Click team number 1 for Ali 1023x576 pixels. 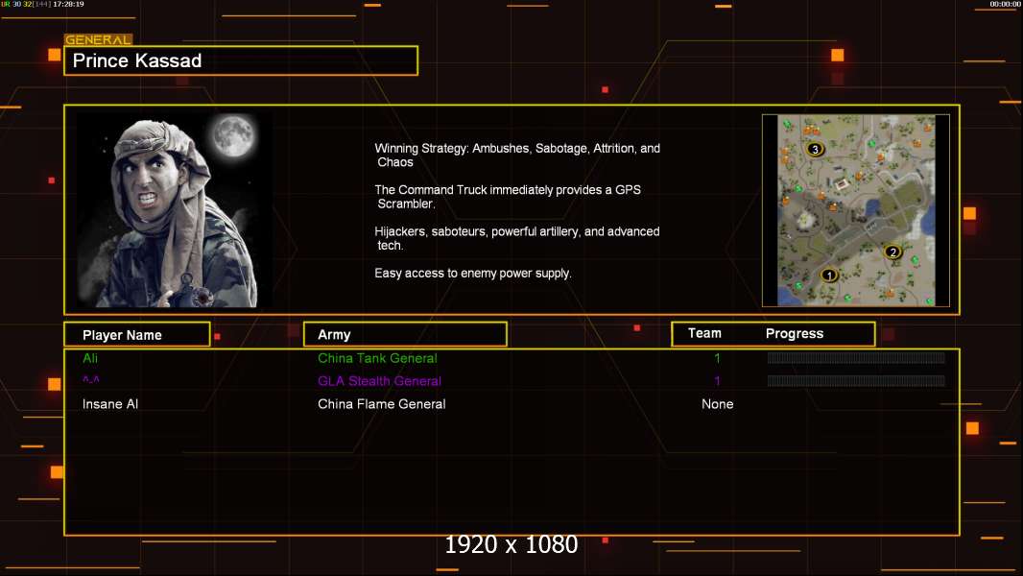click(x=717, y=358)
